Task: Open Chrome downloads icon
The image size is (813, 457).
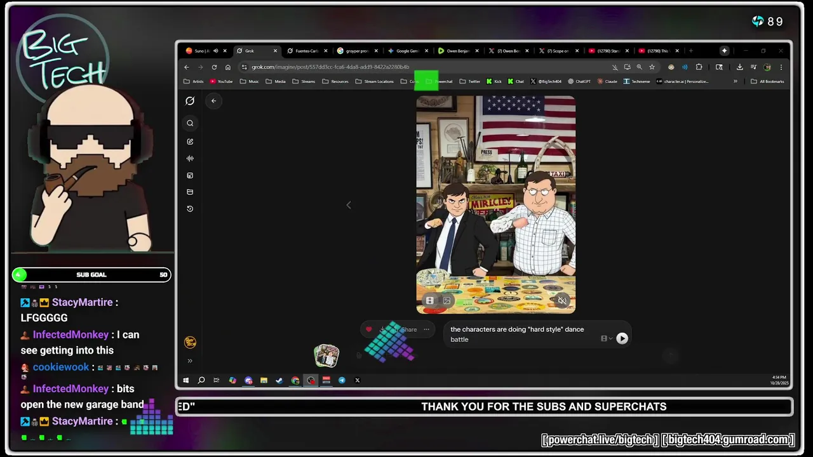Action: [x=739, y=67]
